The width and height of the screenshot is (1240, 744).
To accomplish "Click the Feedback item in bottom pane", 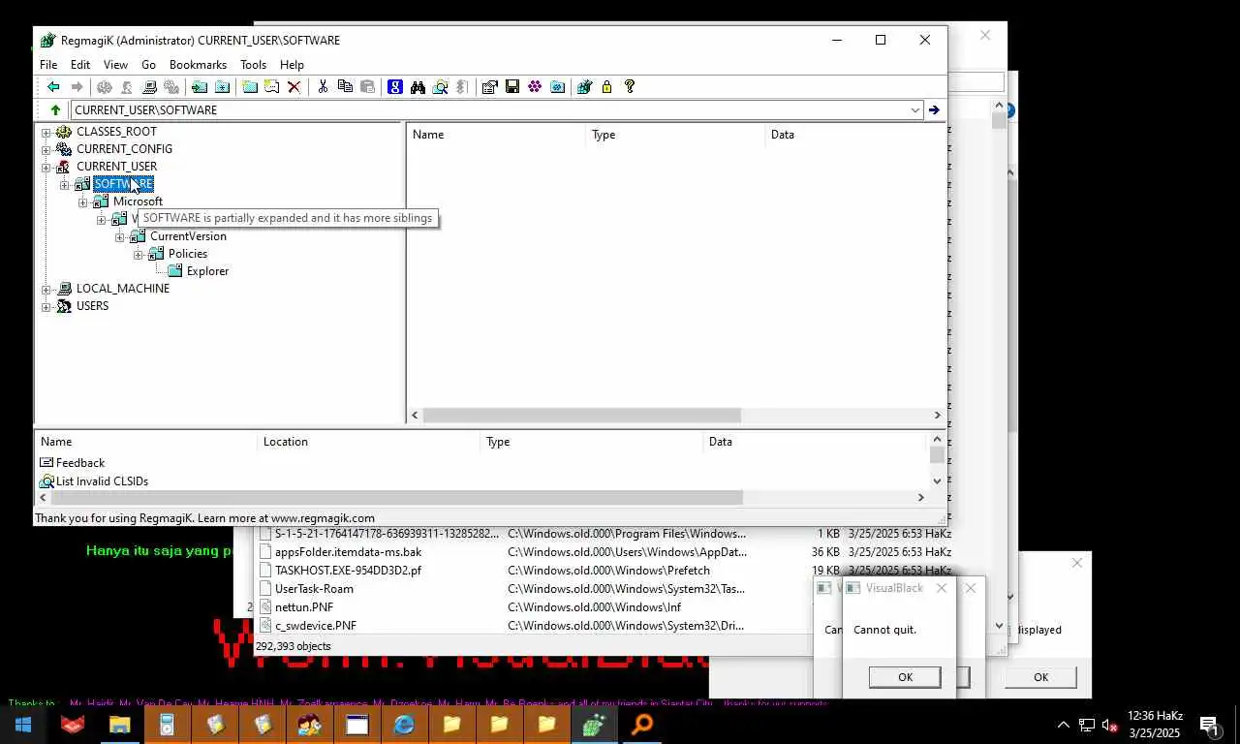I will (x=80, y=463).
